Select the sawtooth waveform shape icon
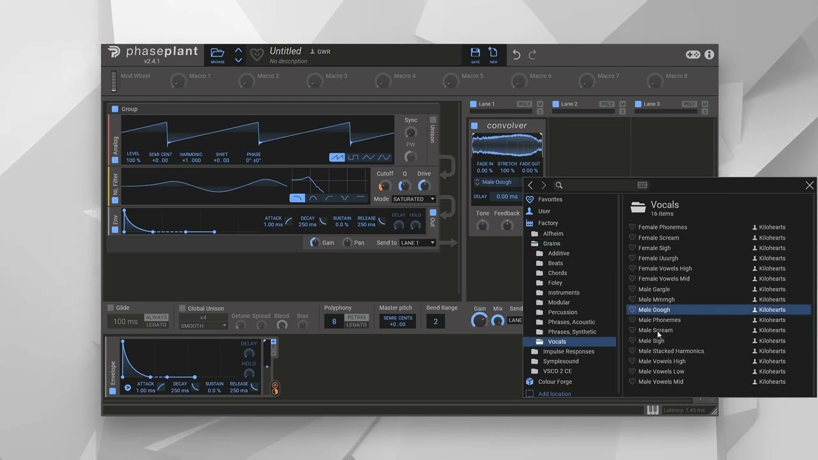The image size is (818, 460). [x=337, y=157]
